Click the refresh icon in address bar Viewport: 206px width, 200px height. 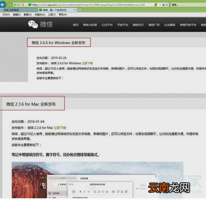coord(167,5)
